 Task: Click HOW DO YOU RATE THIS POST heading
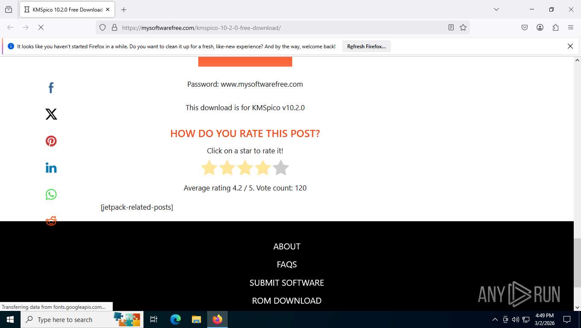(x=245, y=133)
